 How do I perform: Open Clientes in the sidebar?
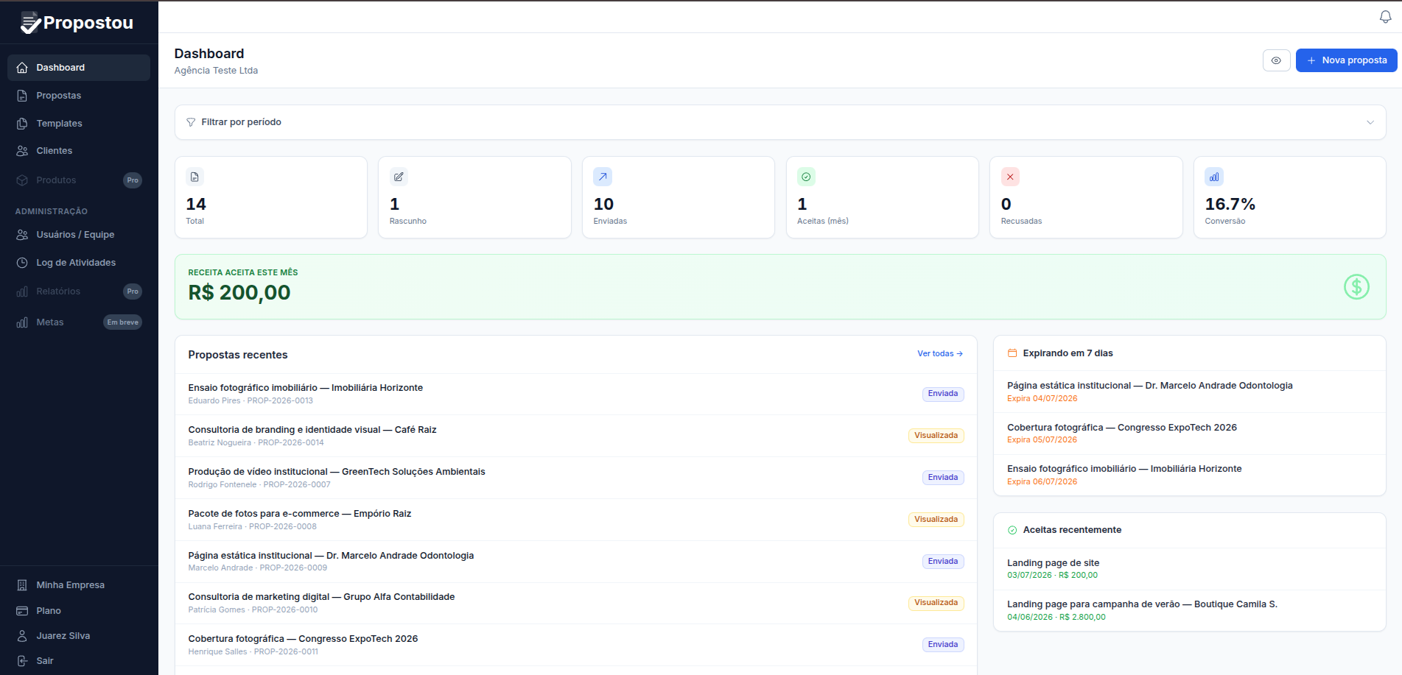pos(79,151)
